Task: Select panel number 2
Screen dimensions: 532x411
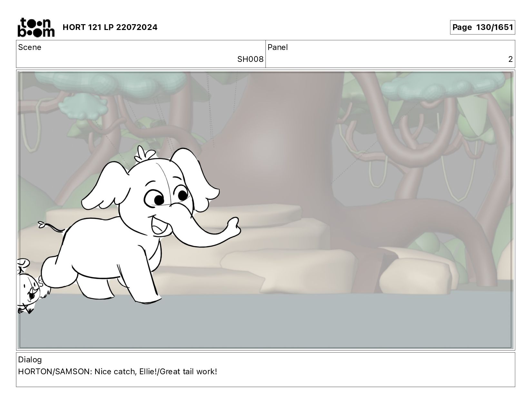Action: pyautogui.click(x=510, y=59)
